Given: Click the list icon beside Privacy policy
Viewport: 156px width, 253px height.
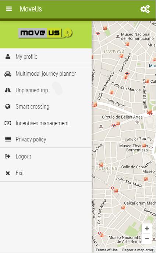Looking at the screenshot, I should (8, 139).
